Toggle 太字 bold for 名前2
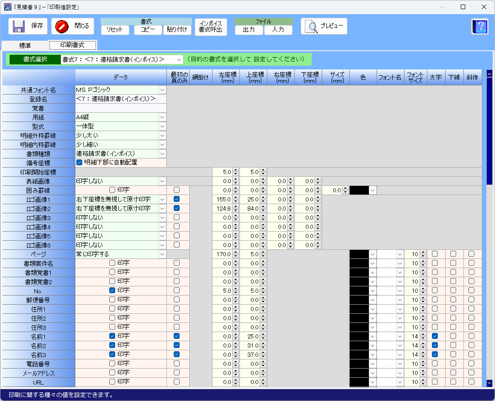The width and height of the screenshot is (495, 401). [x=435, y=345]
